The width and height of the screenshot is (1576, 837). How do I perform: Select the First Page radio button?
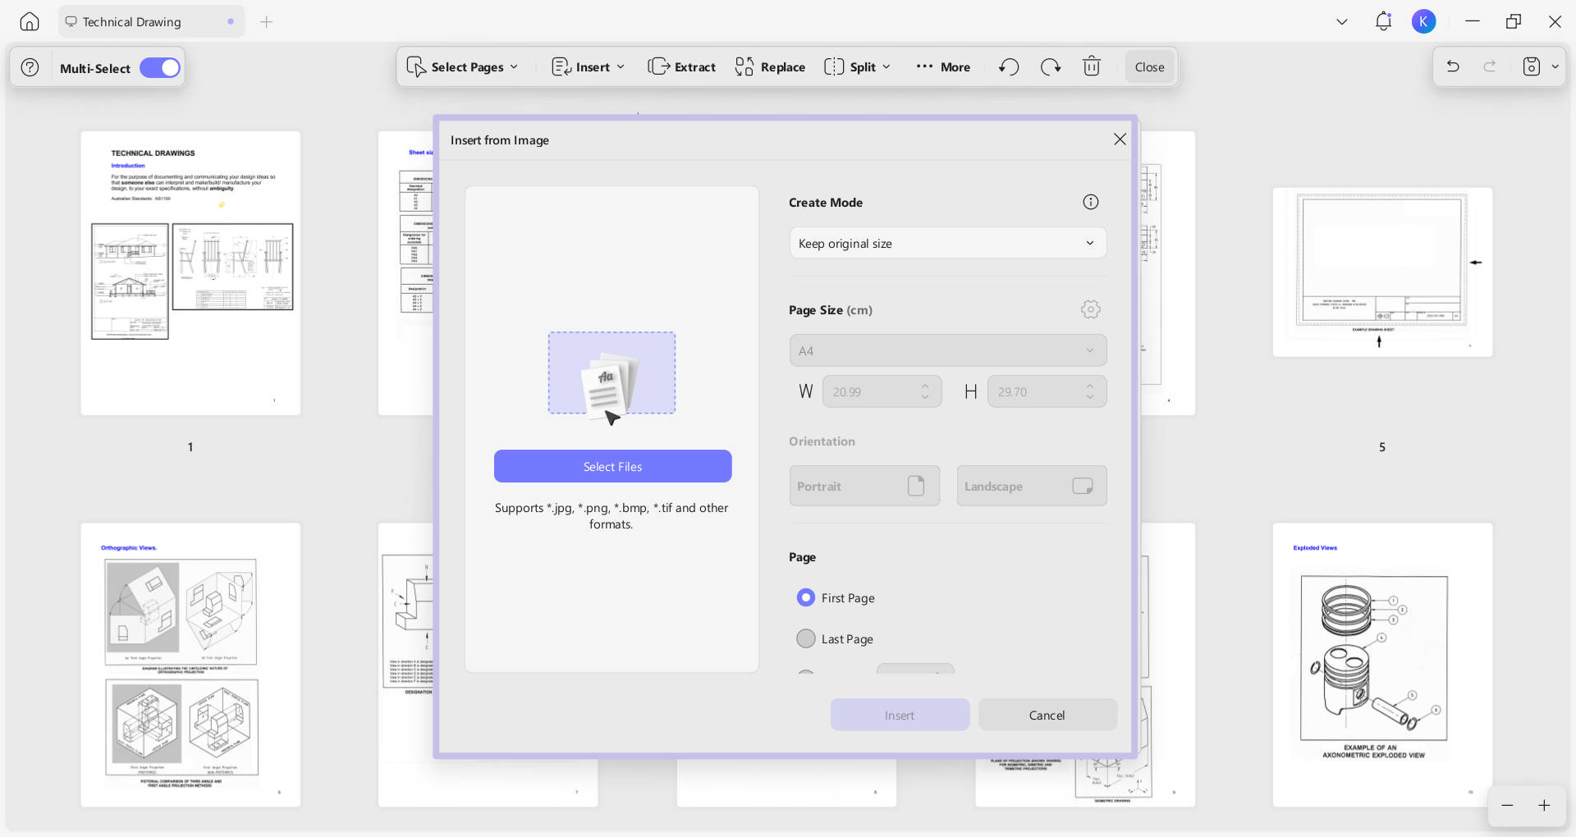(806, 597)
